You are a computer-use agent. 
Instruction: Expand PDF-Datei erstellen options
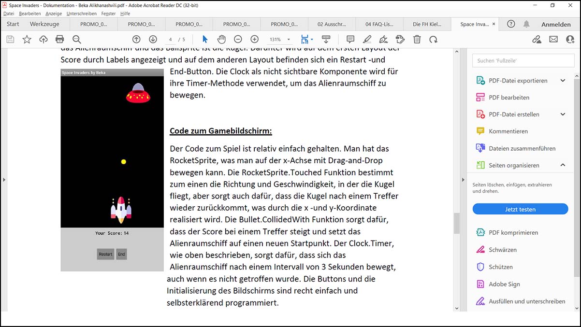tap(564, 114)
